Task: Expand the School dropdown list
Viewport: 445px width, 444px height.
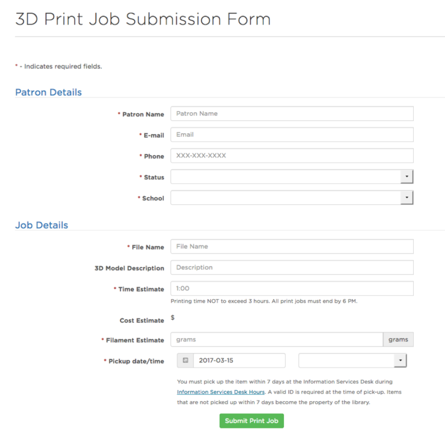Action: pos(407,198)
